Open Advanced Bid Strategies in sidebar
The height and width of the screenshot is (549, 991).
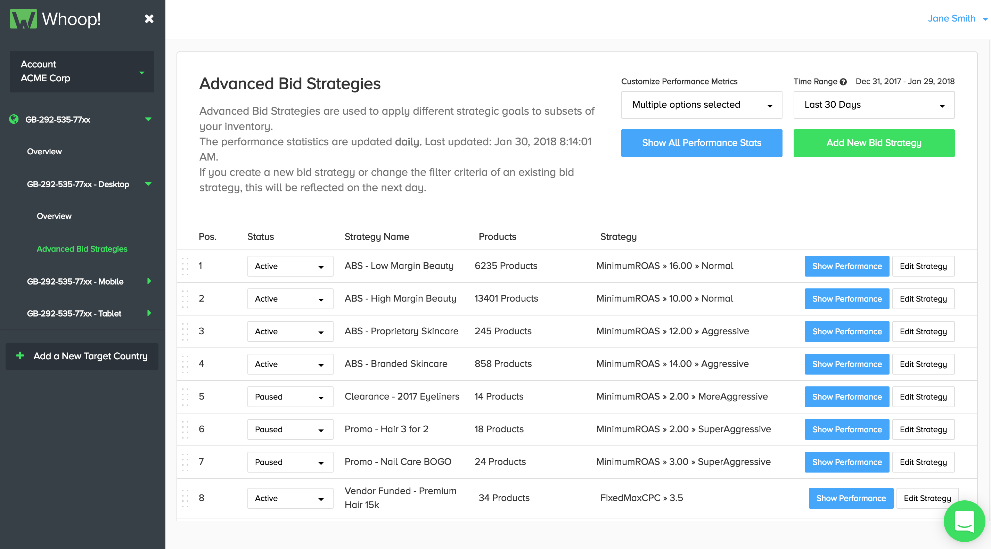(82, 249)
